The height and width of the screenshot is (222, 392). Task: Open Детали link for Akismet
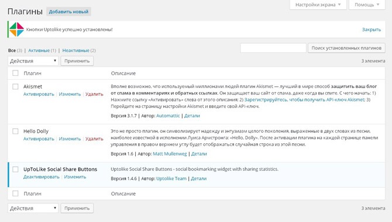coord(192,116)
